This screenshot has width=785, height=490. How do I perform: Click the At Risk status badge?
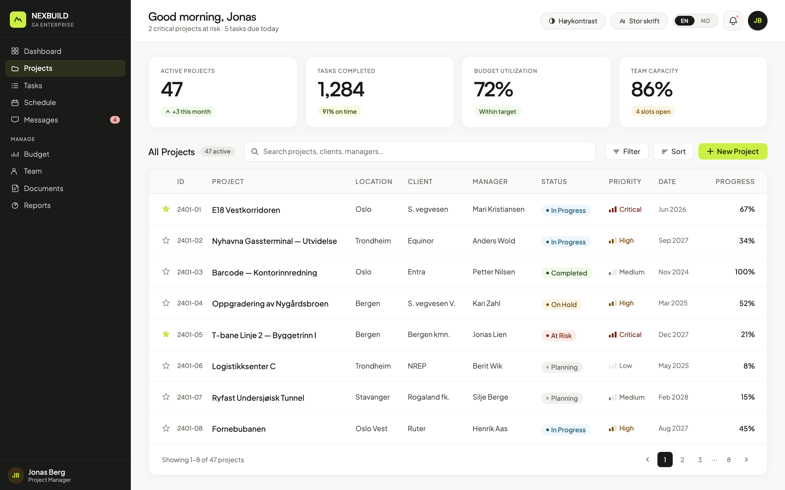[x=558, y=336]
